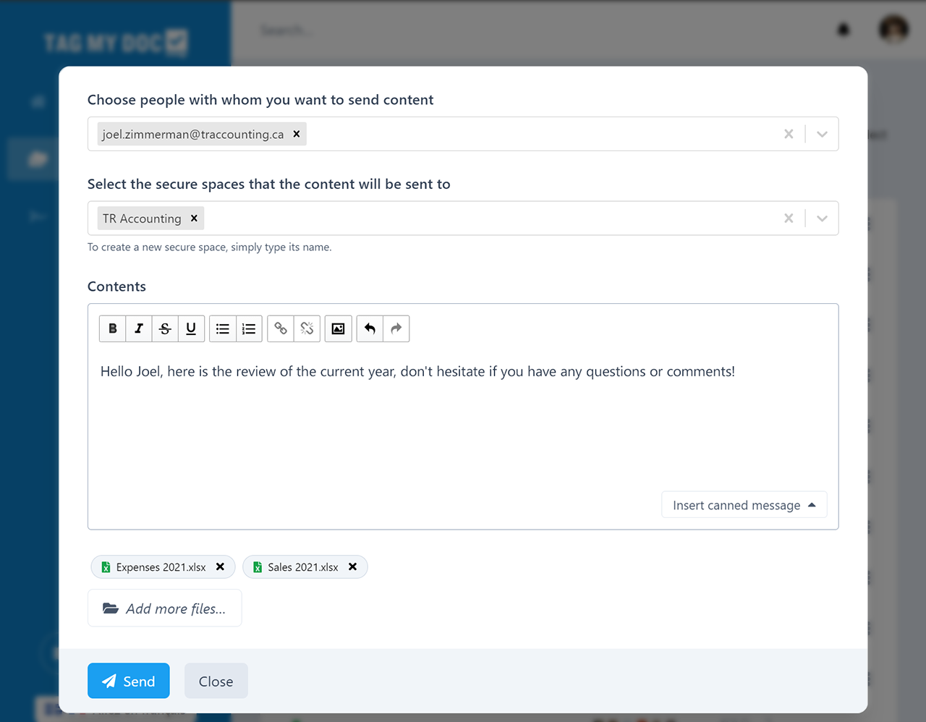Focus the secure spaces input field
This screenshot has width=926, height=722.
[463, 218]
